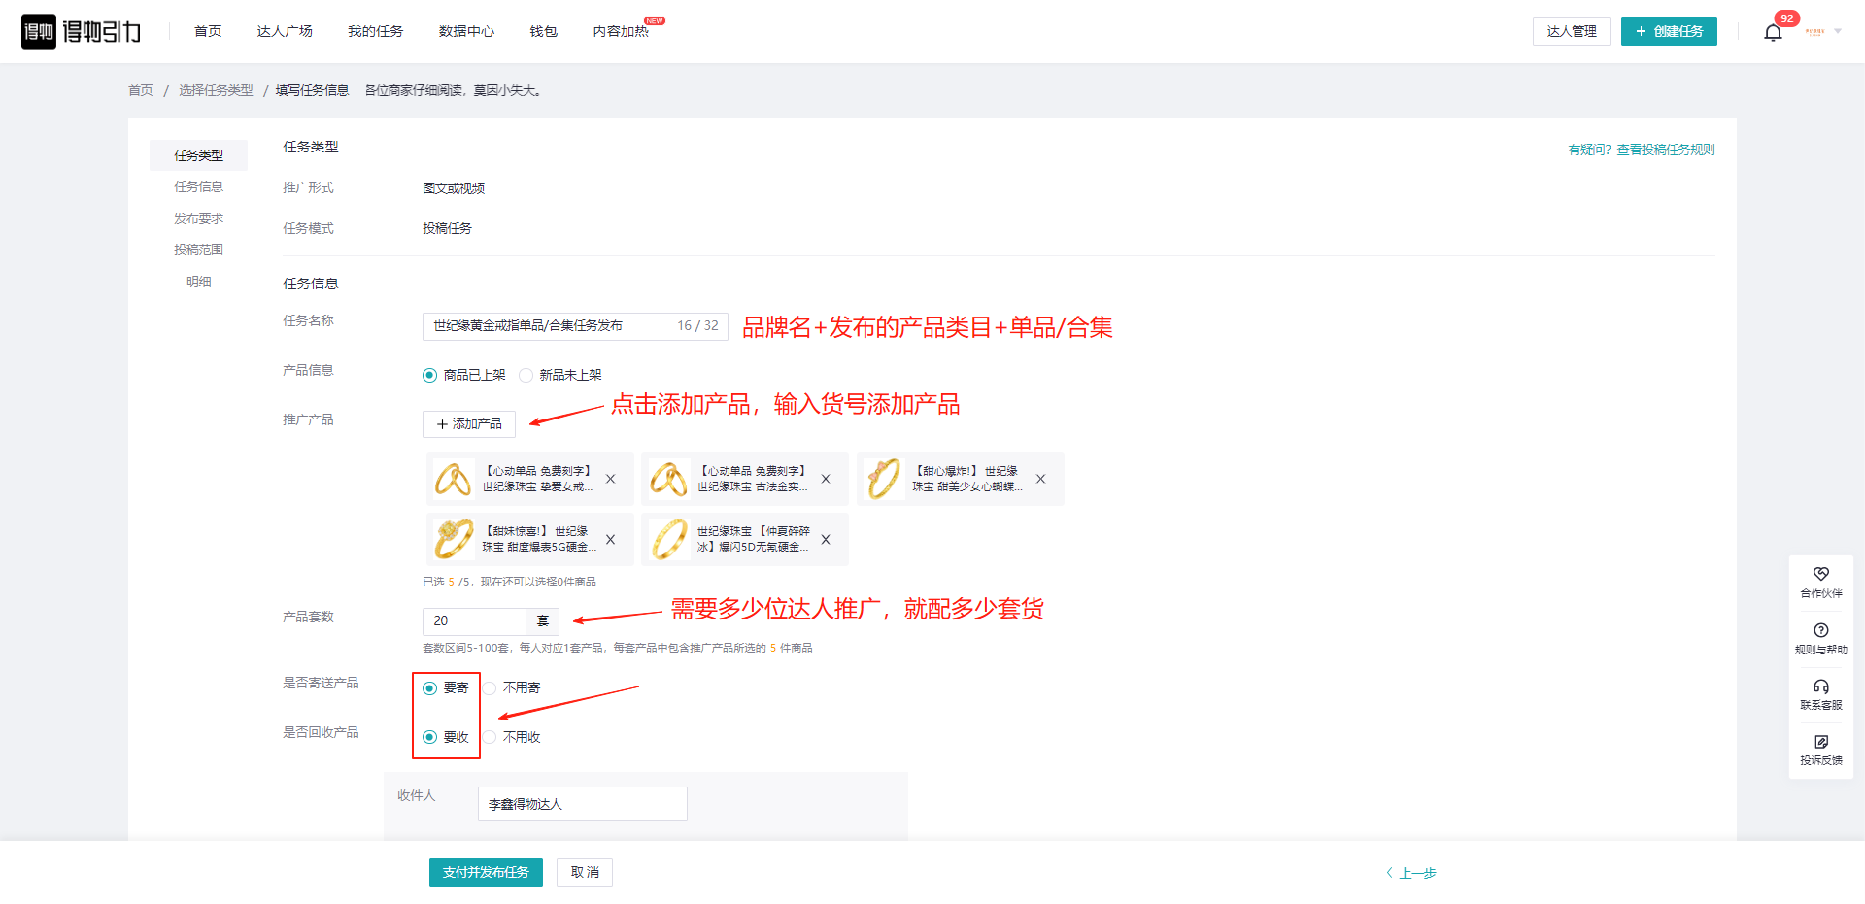Remove the 仲夏碎碎冰 product with X

tap(826, 540)
